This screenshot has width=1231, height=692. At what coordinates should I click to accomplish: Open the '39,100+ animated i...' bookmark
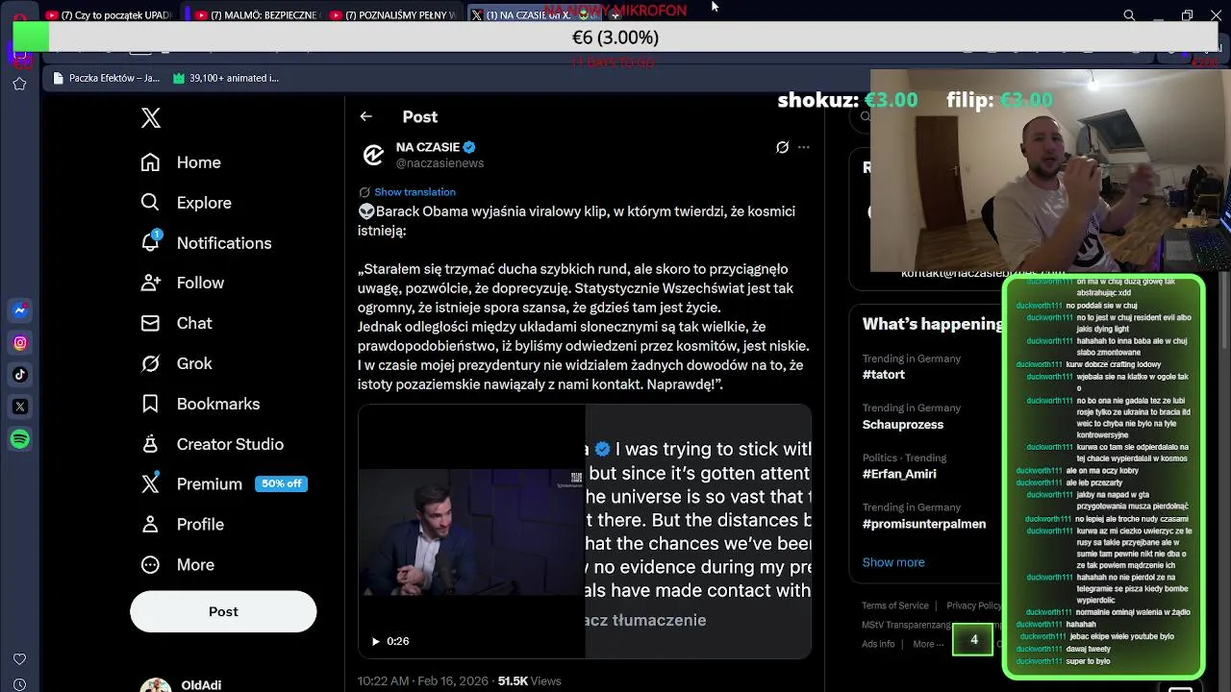point(226,78)
